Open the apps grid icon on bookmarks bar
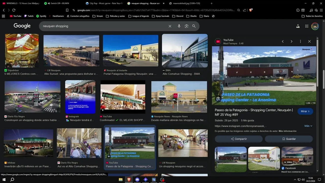Viewport: 325px width, 183px height. 3,16
